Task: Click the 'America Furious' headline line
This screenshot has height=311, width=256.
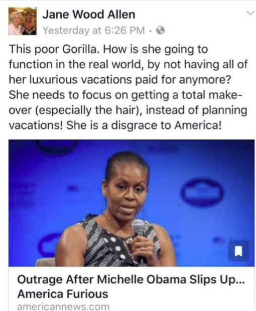Action: tap(63, 294)
